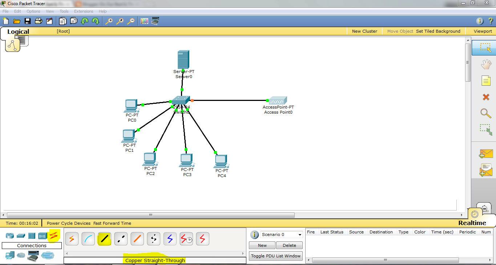Activate the Move Layout hand tool
This screenshot has width=496, height=265.
click(486, 65)
